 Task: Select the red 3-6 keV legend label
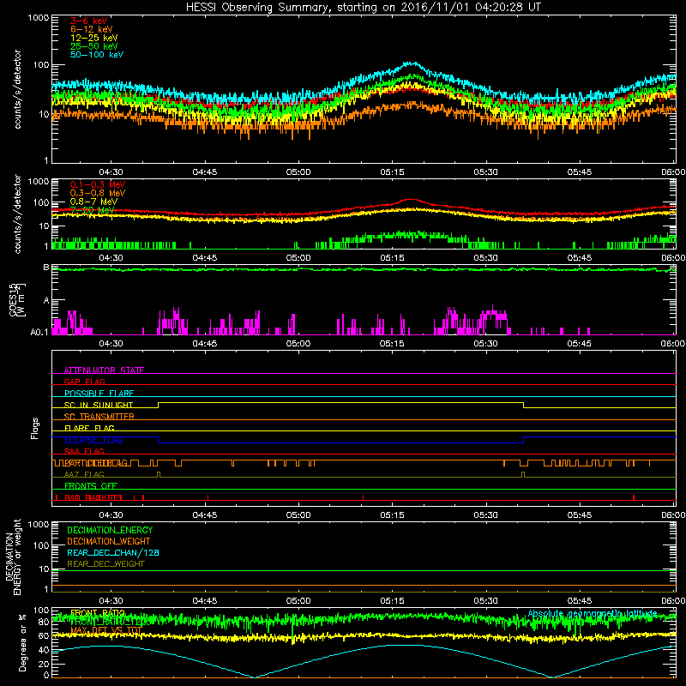88,21
